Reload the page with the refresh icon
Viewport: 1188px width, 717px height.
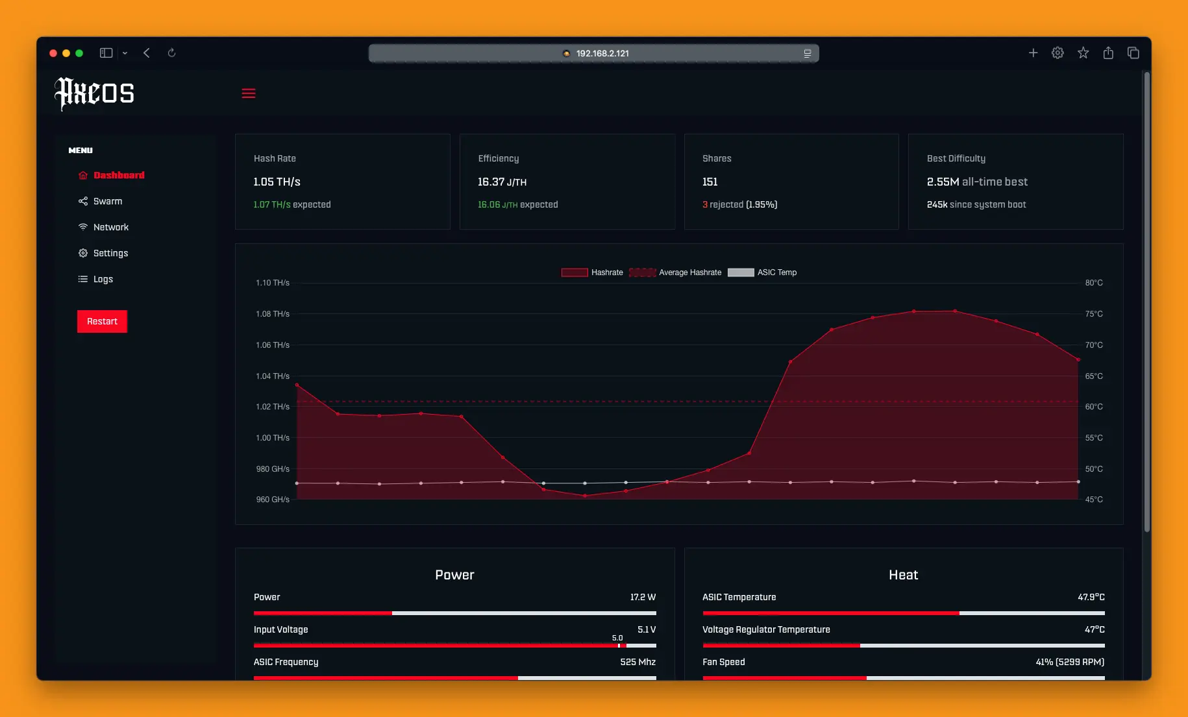(x=171, y=53)
